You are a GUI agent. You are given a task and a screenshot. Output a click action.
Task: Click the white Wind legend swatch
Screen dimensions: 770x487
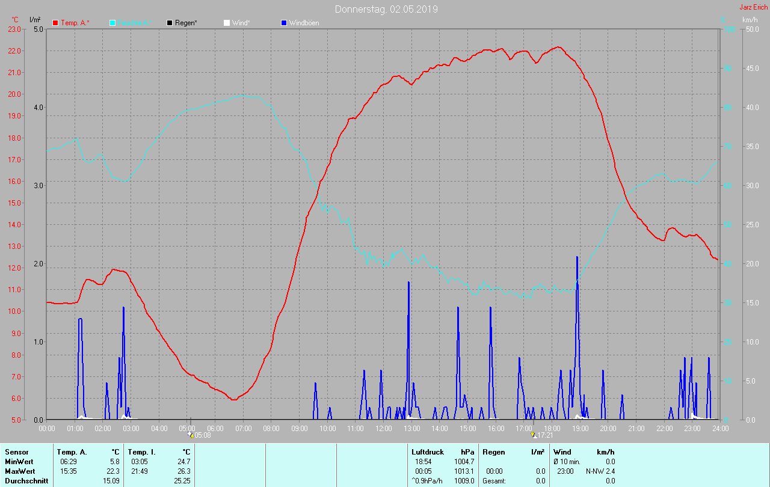226,23
